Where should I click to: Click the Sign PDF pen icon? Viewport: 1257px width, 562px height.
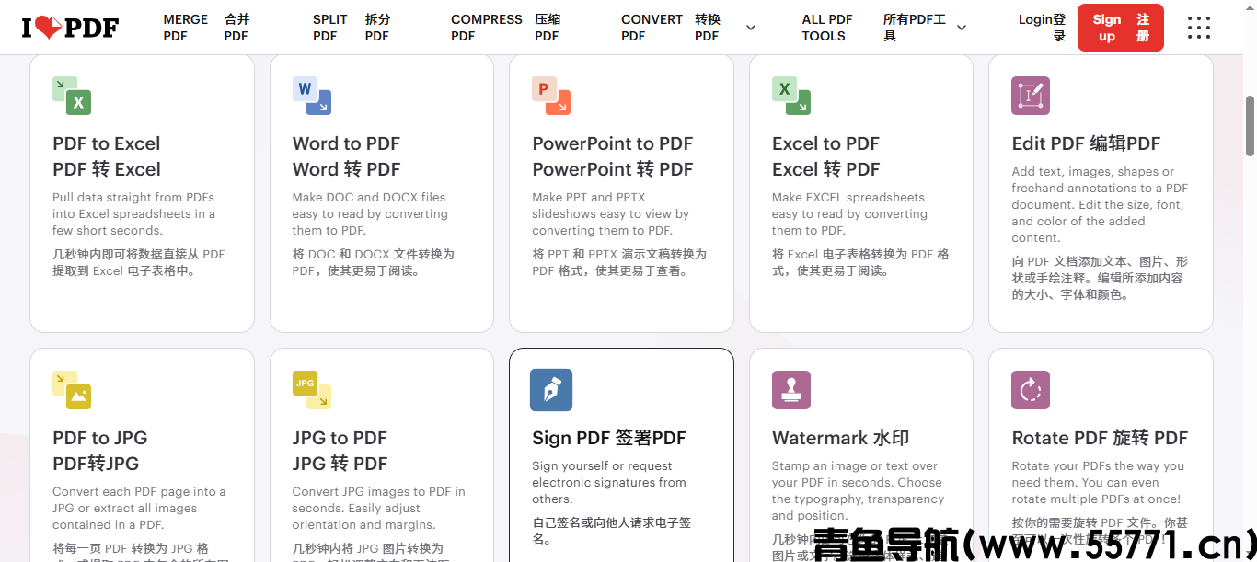tap(551, 390)
